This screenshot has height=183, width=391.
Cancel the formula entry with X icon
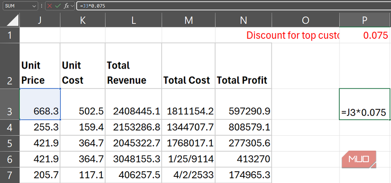click(50, 6)
